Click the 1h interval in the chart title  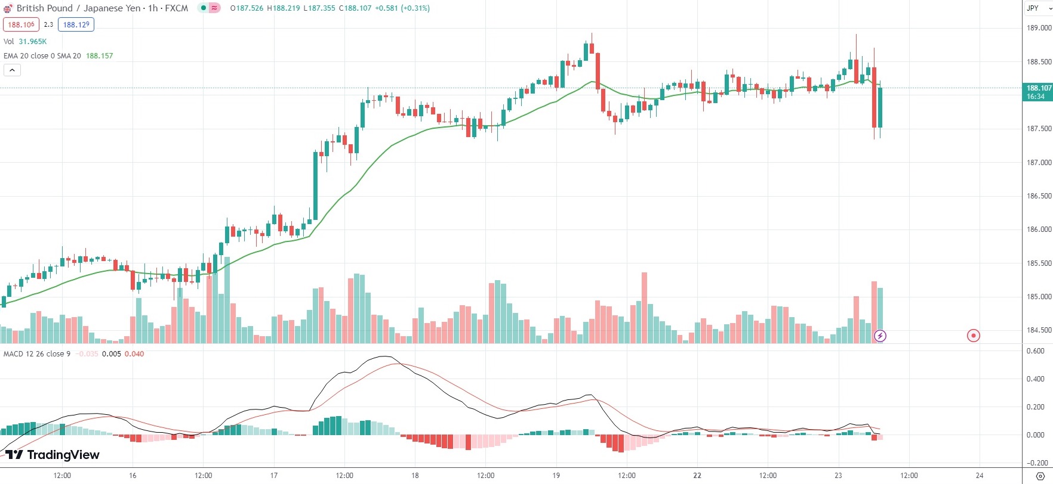[153, 8]
